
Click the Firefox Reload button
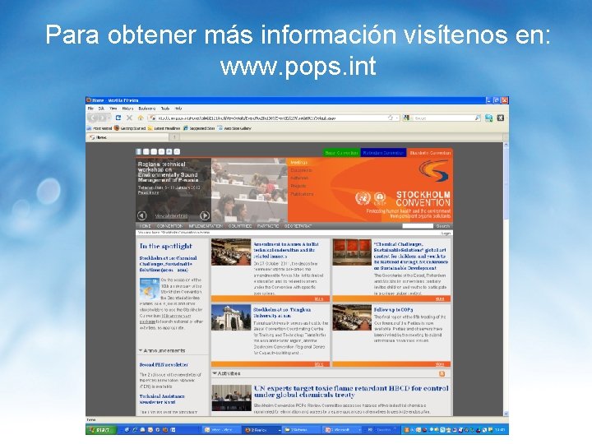pyautogui.click(x=118, y=118)
